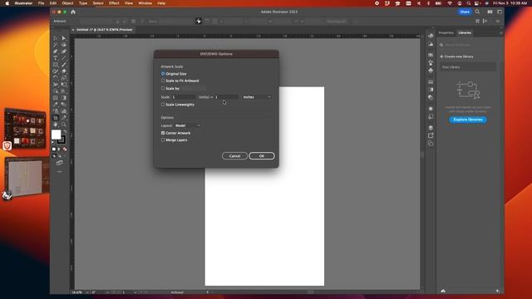Image resolution: width=532 pixels, height=299 pixels.
Task: Select the Type tool
Action: [56, 58]
